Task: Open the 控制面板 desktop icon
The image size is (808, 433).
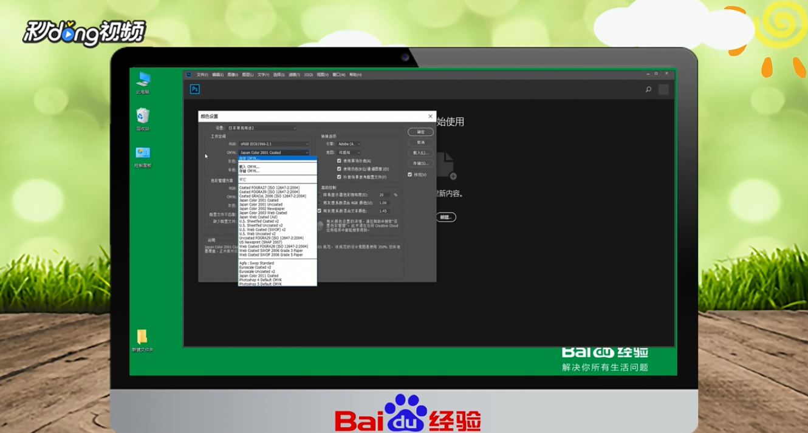Action: pos(143,157)
